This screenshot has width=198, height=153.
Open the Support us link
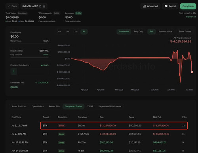(x=191, y=17)
